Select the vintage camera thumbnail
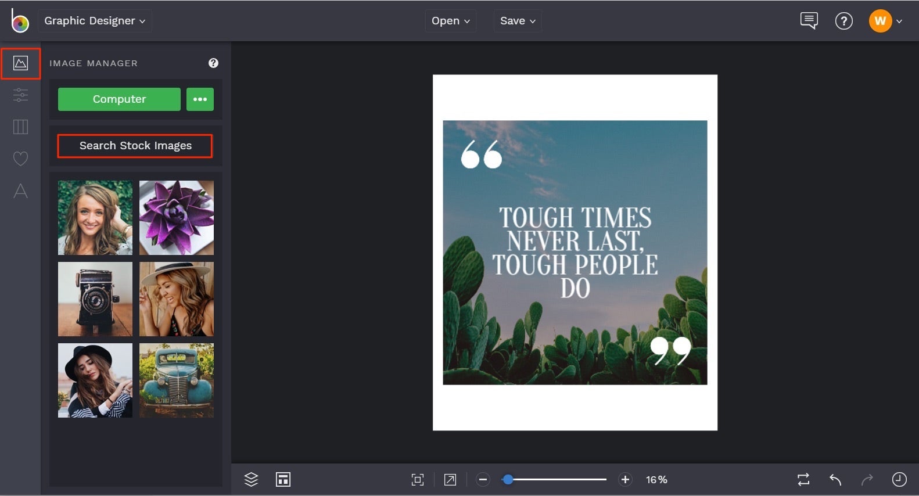919x496 pixels. pos(95,299)
